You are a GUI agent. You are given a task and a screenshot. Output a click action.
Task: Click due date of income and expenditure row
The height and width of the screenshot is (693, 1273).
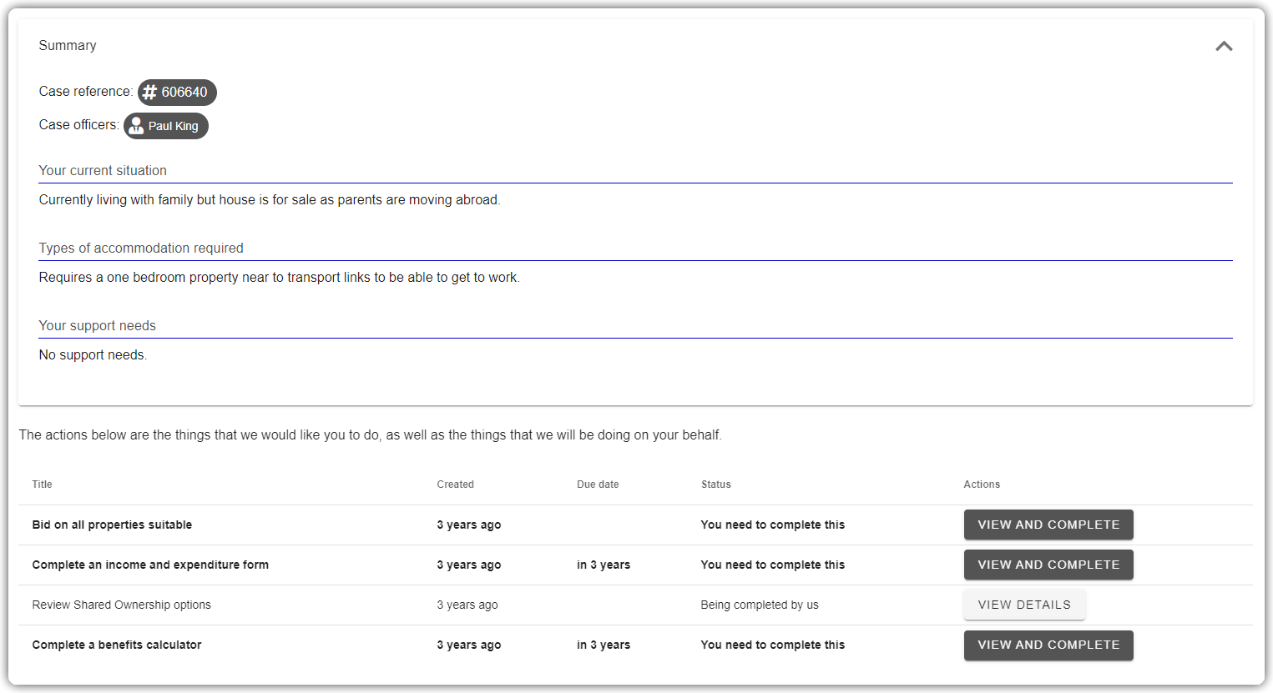point(604,565)
